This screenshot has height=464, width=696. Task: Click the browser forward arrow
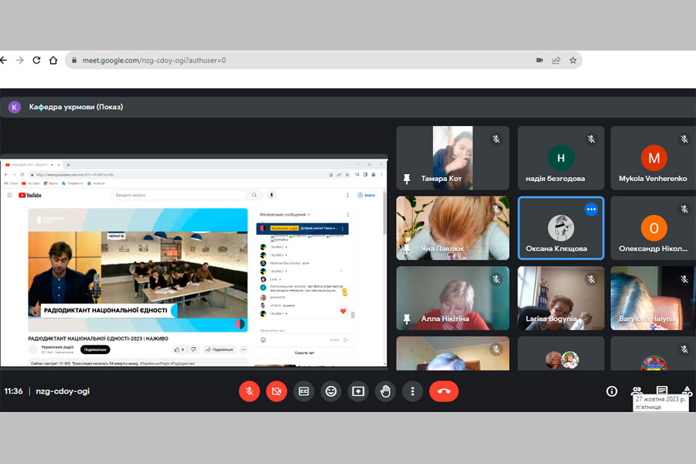(x=19, y=60)
